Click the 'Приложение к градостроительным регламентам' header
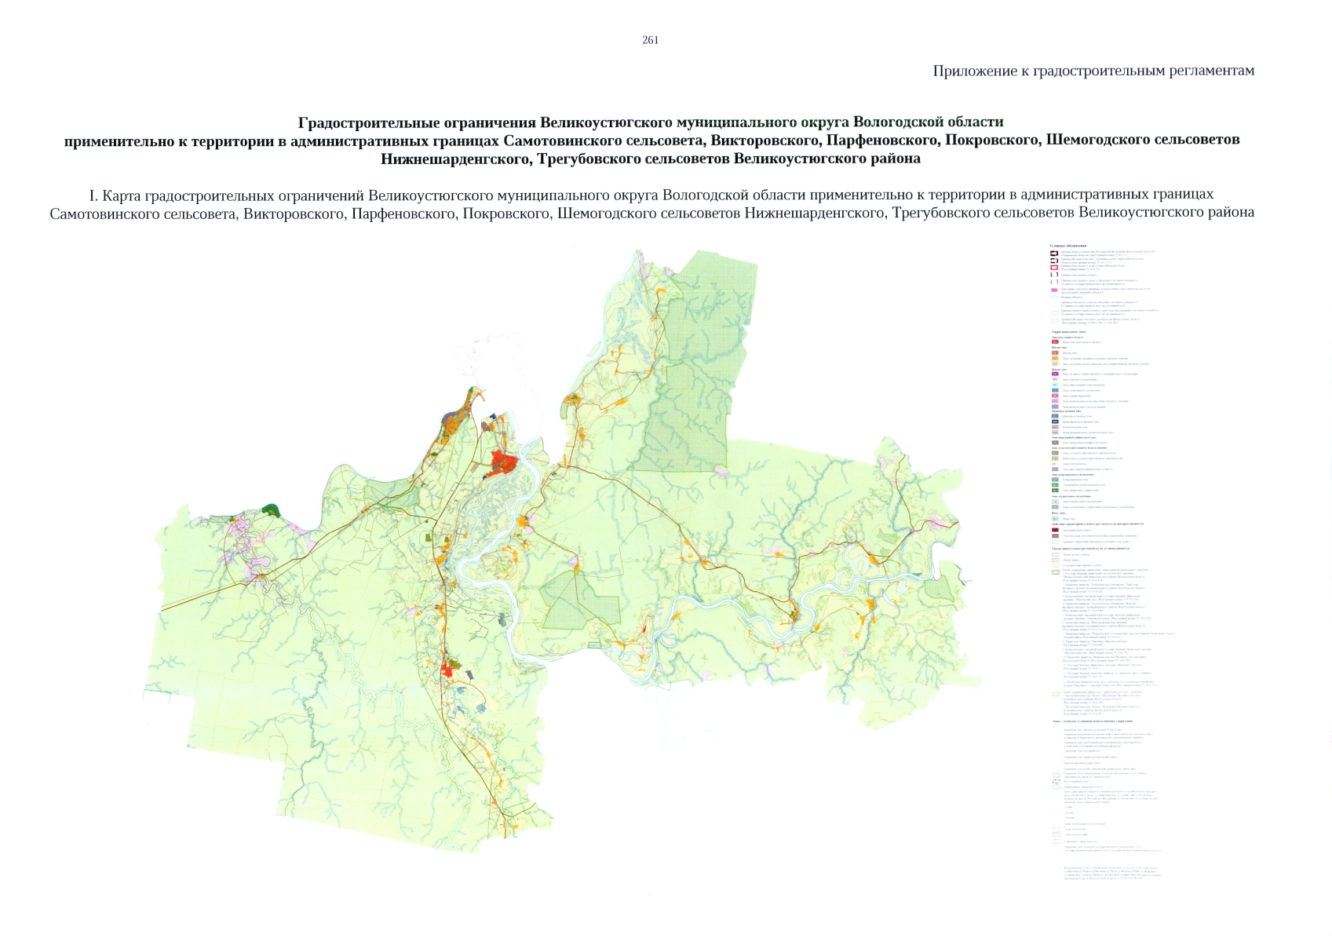This screenshot has height=942, width=1332. click(1093, 71)
